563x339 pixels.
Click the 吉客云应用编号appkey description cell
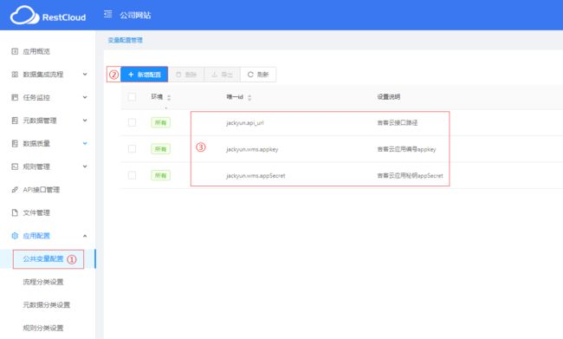(x=406, y=149)
